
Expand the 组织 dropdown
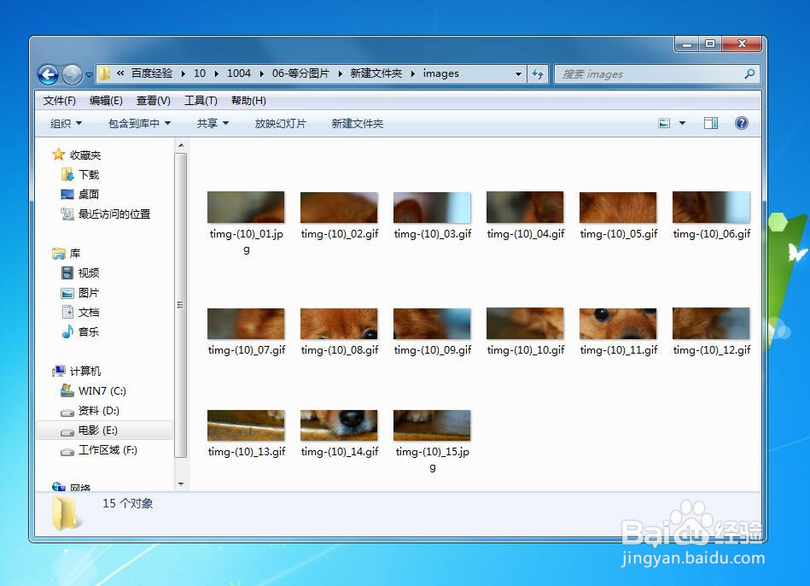(x=66, y=123)
